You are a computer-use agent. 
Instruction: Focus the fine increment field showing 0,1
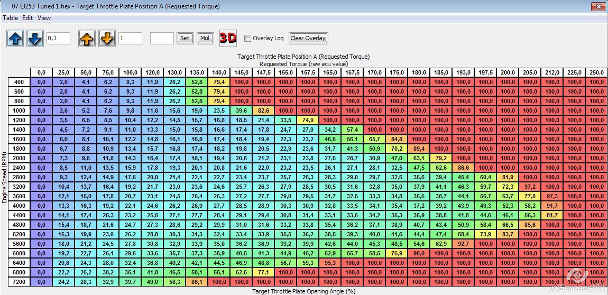click(x=58, y=38)
